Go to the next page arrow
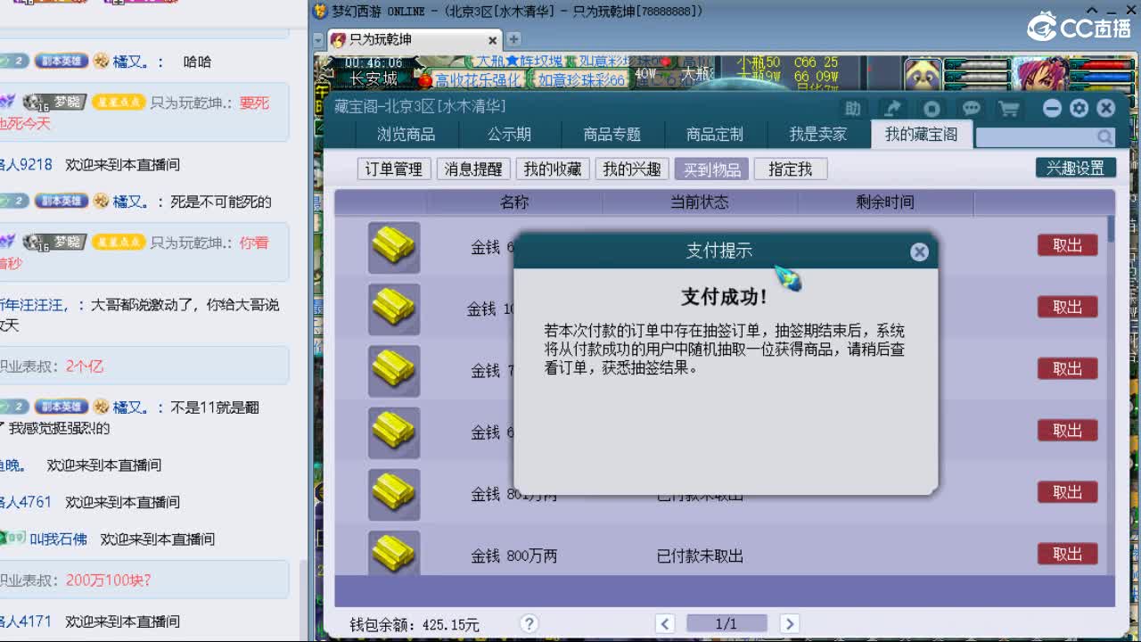 (789, 624)
